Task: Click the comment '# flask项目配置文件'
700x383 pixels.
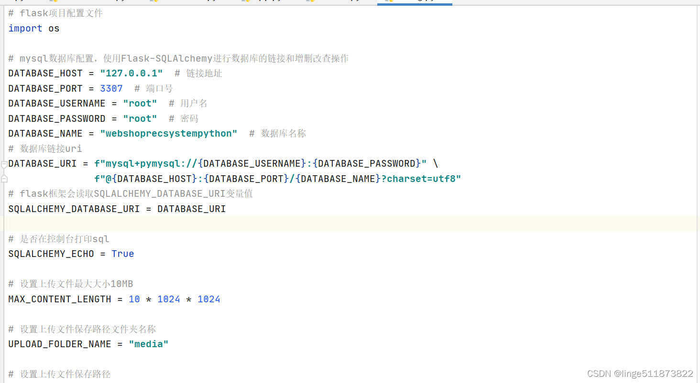Action: [x=55, y=13]
